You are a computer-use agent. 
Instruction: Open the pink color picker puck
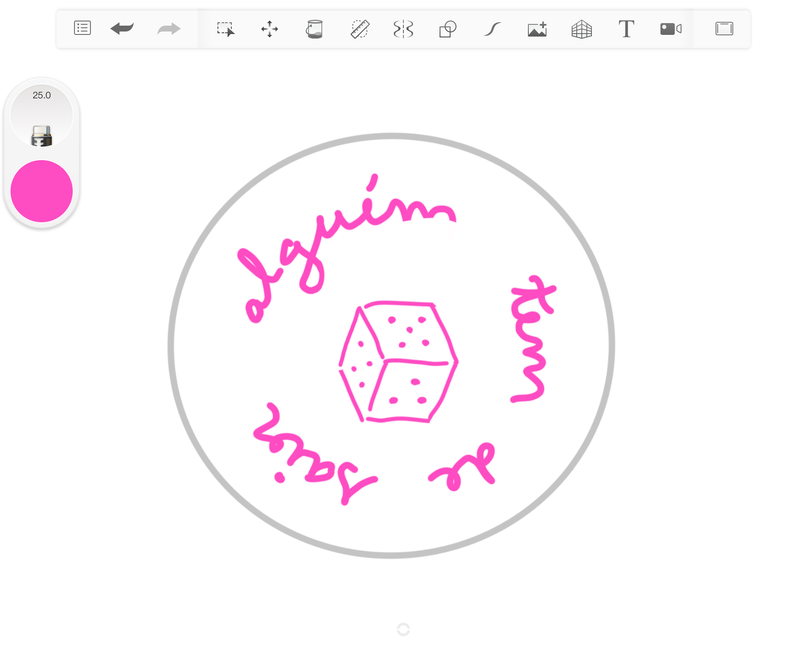point(42,191)
